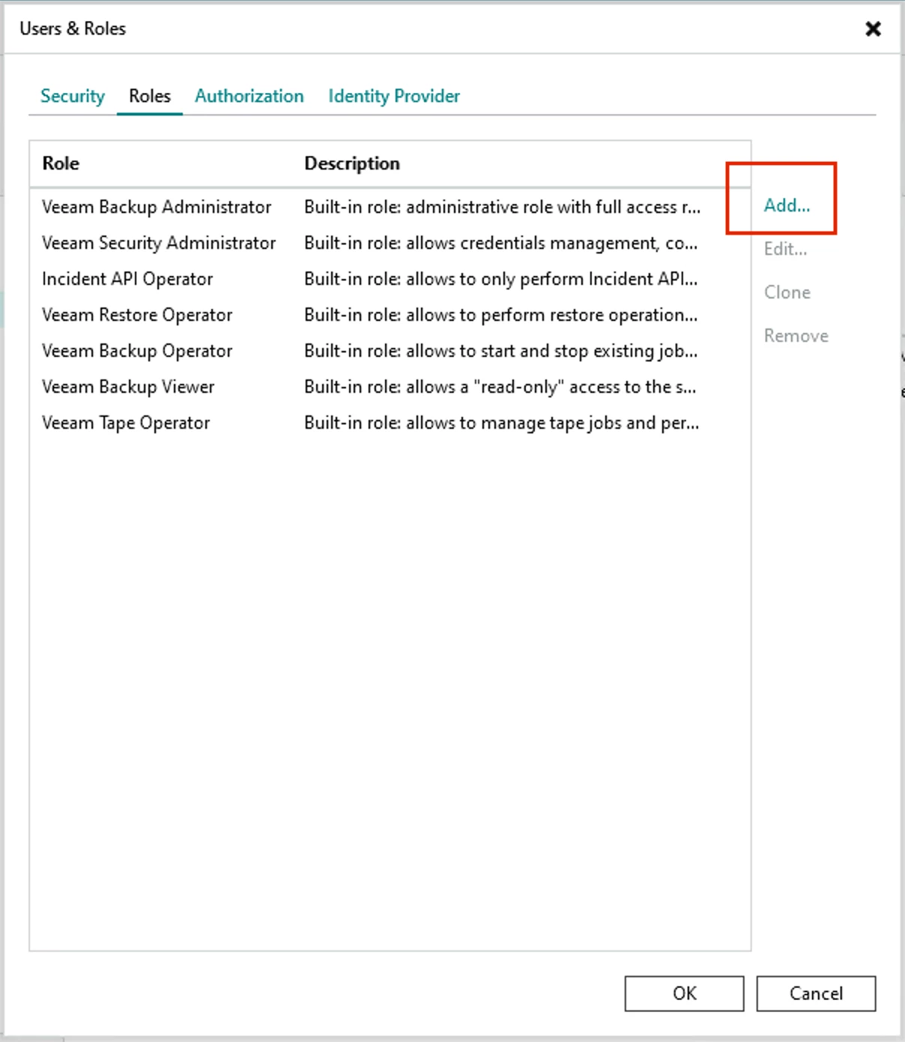This screenshot has height=1042, width=905.
Task: Close the Users & Roles dialog
Action: pos(873,28)
